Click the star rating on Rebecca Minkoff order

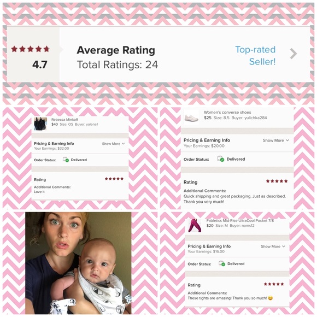114,179
